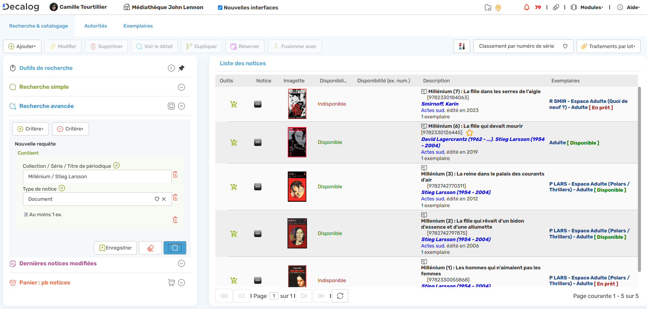Viewport: 647px width, 309px height.
Task: Toggle the Au moins 1 ex. checkbox
Action: coord(26,215)
